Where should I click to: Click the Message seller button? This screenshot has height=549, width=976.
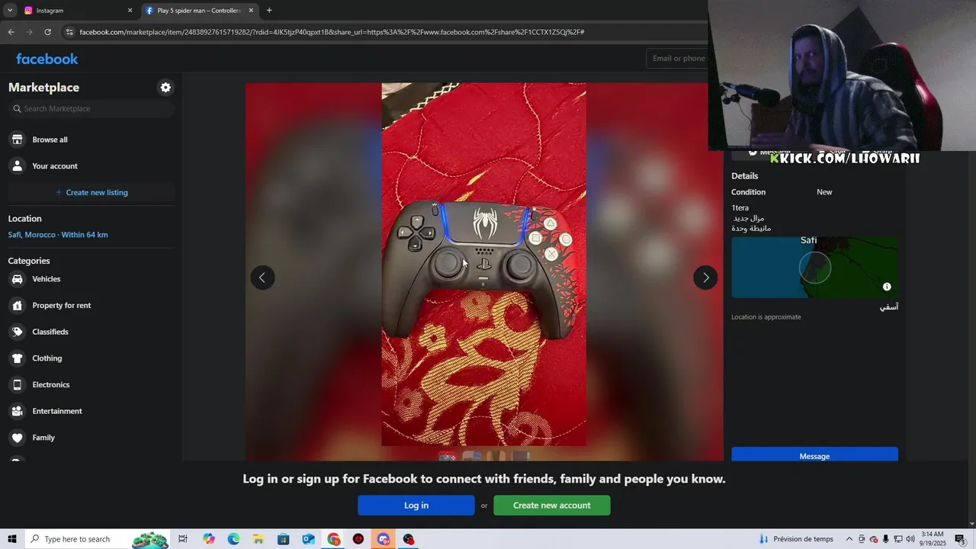click(814, 455)
